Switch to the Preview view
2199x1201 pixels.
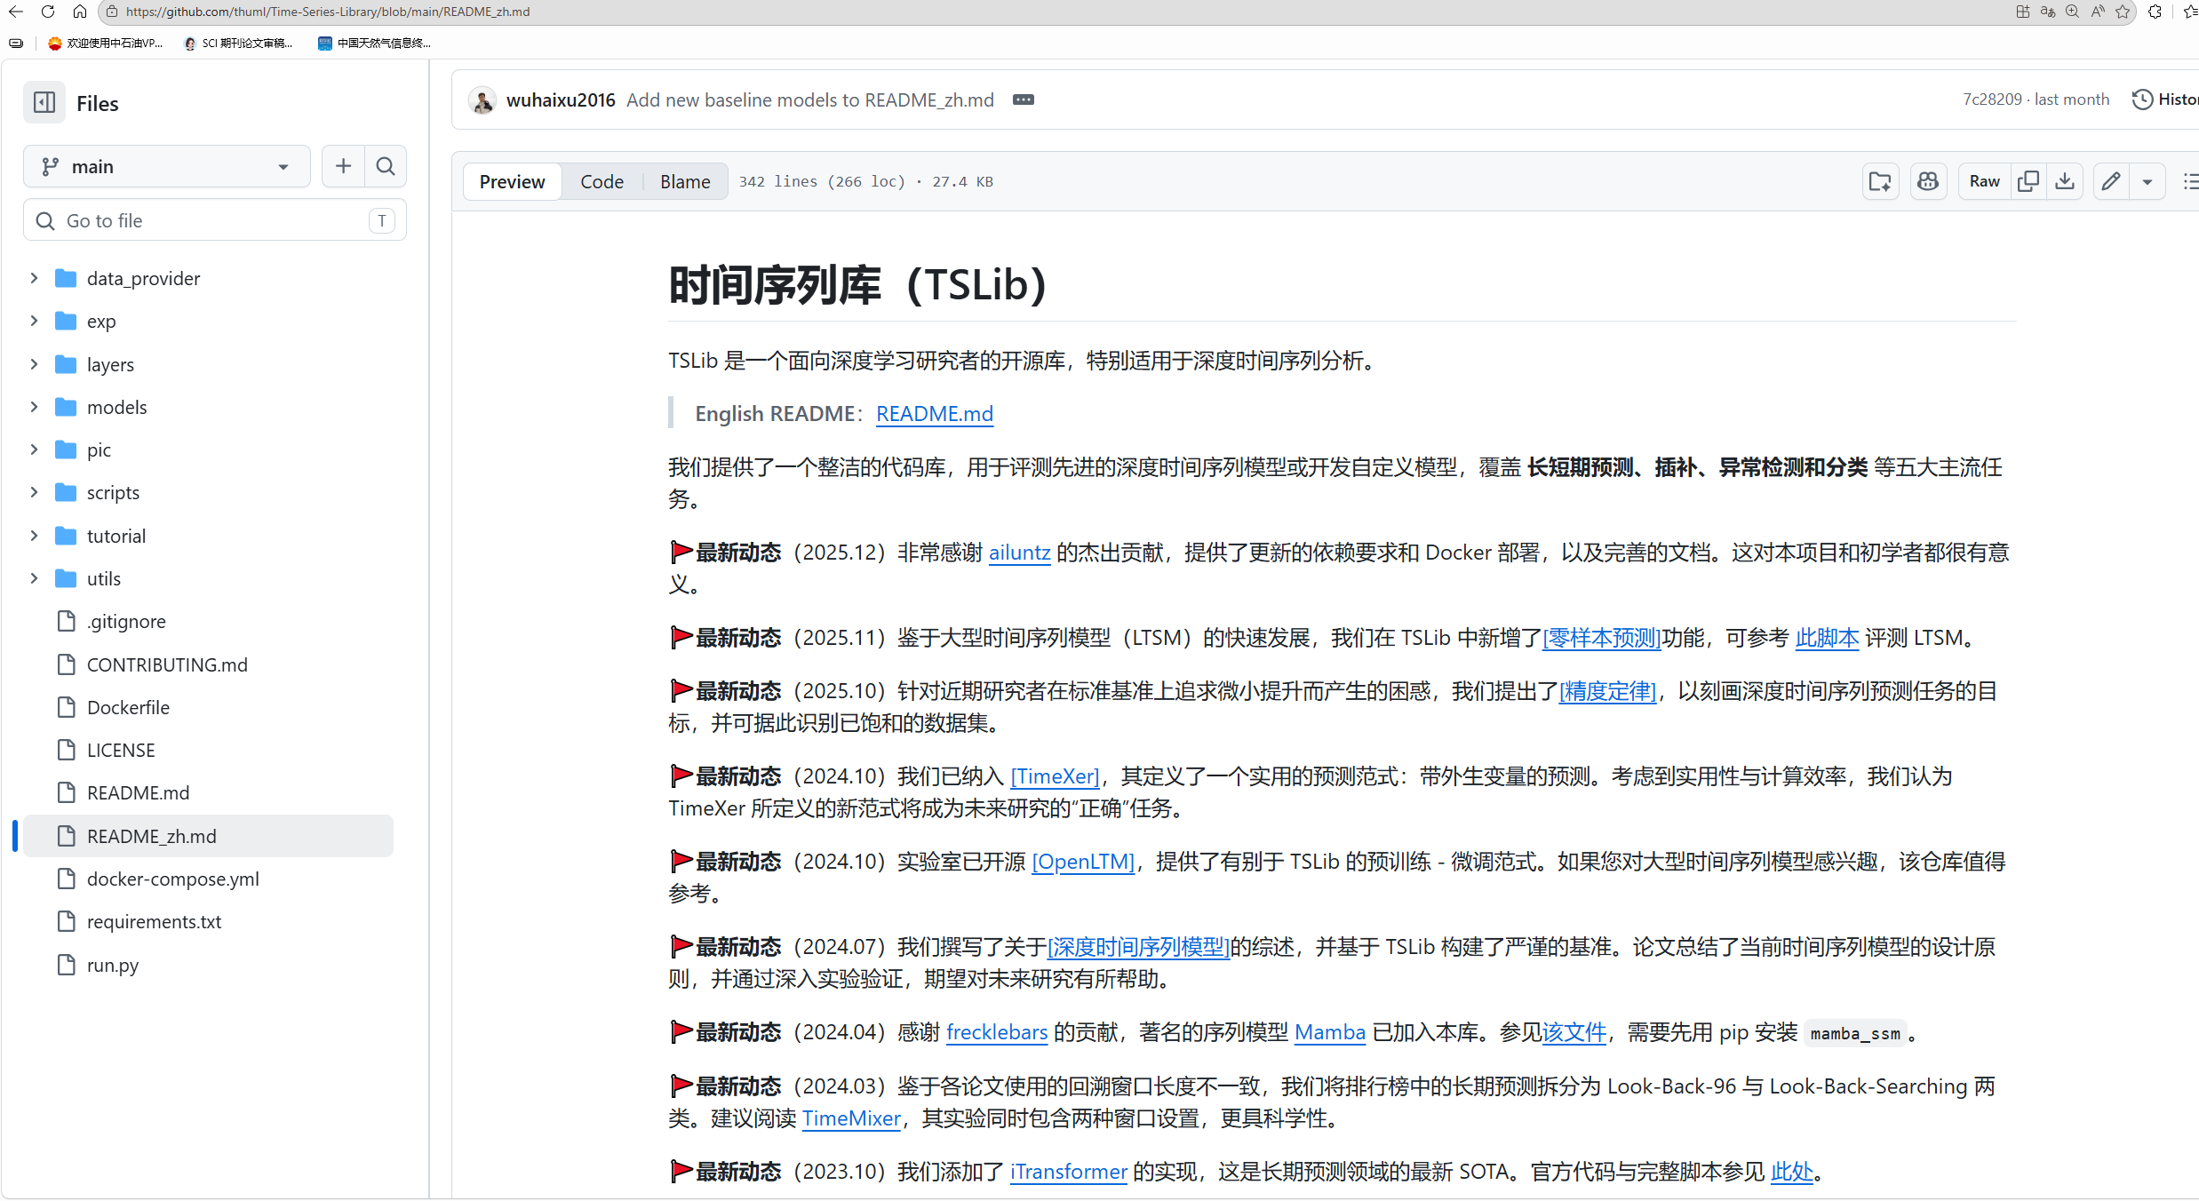tap(512, 181)
